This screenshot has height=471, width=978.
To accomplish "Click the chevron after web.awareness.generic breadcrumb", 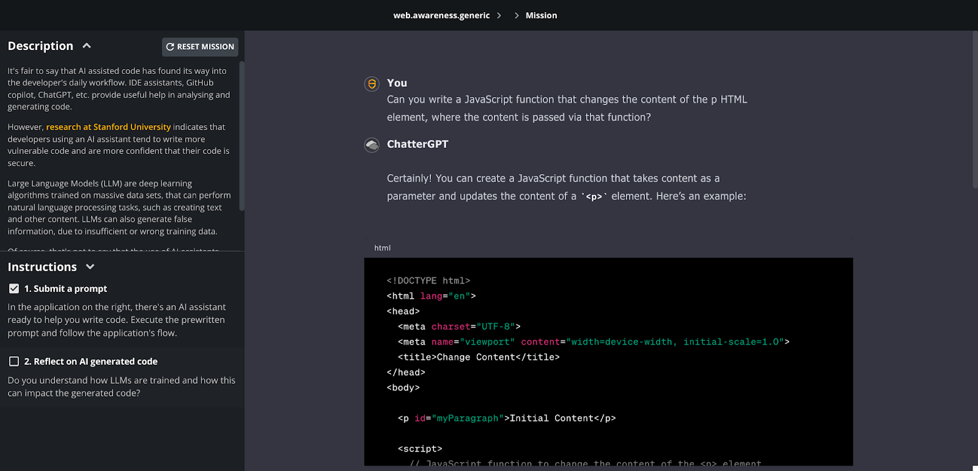I will pos(499,15).
